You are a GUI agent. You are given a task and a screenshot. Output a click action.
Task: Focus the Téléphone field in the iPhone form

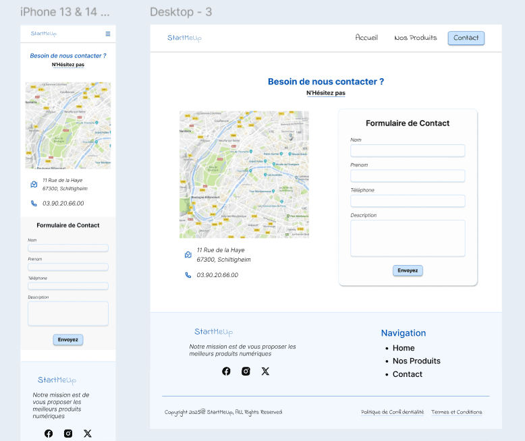[68, 286]
